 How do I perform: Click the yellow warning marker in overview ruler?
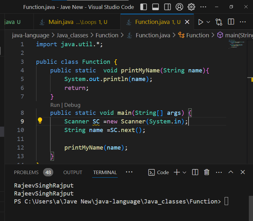click(x=252, y=79)
